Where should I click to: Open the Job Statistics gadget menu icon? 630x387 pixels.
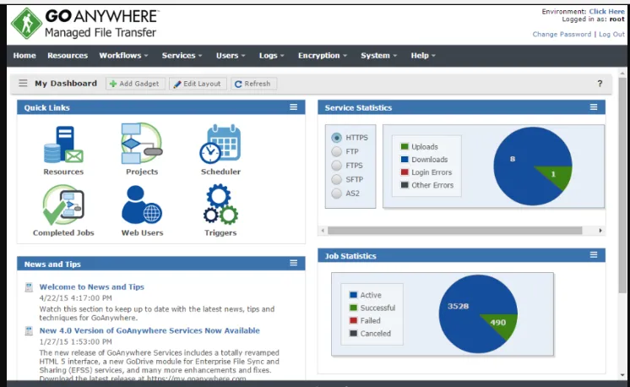coord(594,255)
